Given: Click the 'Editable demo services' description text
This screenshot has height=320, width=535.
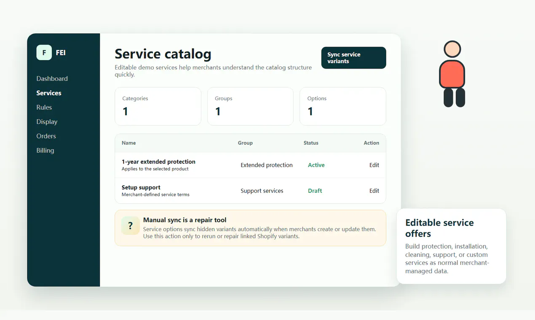Looking at the screenshot, I should (x=213, y=71).
